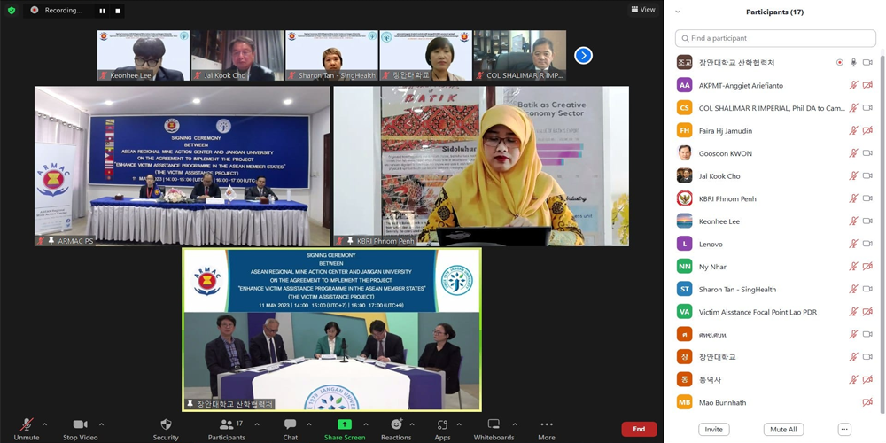Screen dimensions: 886x443
Task: Open Whiteboards from the toolbar
Action: click(494, 425)
